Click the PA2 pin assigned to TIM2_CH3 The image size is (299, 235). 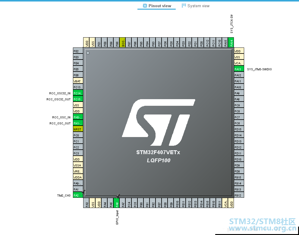pos(78,195)
